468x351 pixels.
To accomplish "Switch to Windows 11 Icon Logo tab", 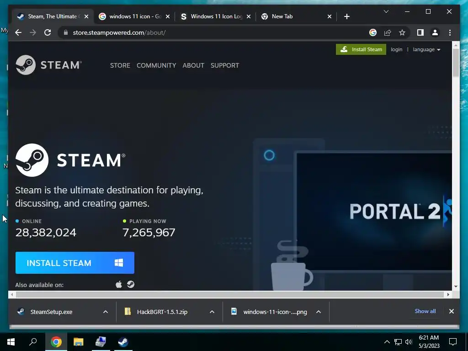I will click(216, 16).
